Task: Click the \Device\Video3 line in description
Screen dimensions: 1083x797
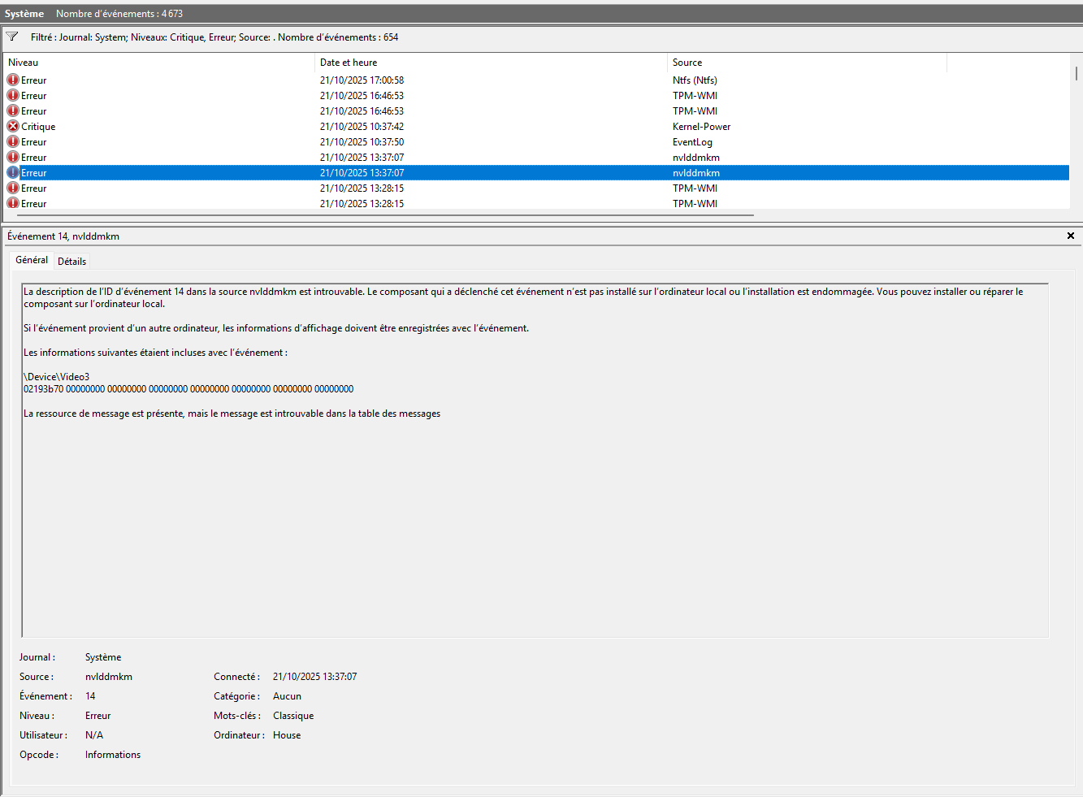Action: (57, 377)
